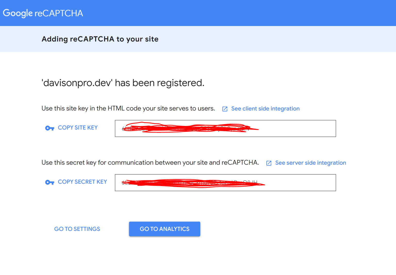Open the See server side integration link
The height and width of the screenshot is (275, 396).
tap(310, 163)
